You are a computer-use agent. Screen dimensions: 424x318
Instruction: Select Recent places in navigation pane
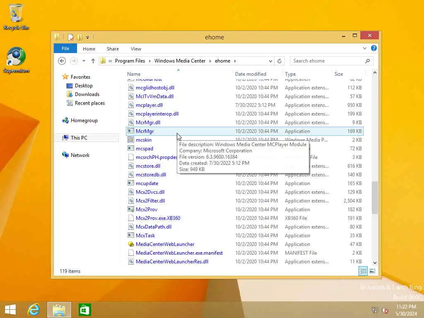click(x=89, y=103)
